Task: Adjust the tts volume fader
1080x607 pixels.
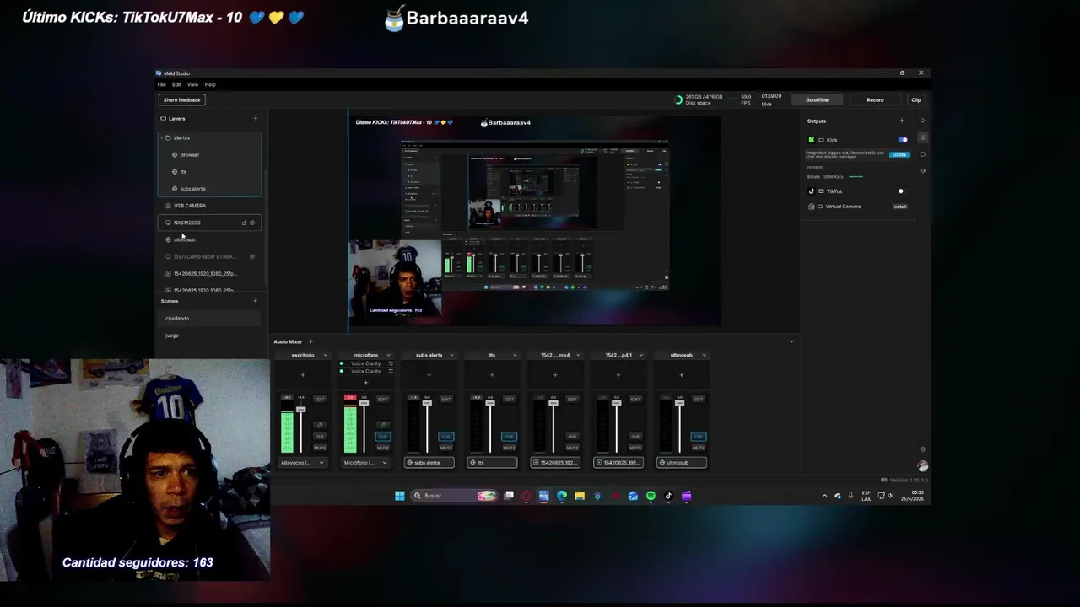Action: (490, 403)
